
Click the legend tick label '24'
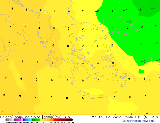(55, 122)
